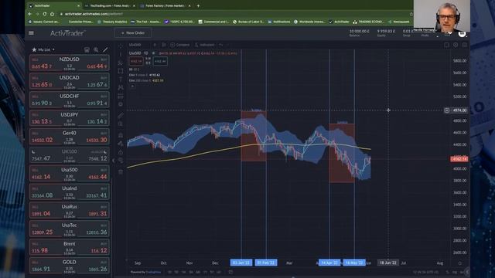Image resolution: width=495 pixels, height=278 pixels.
Task: Take a chart snapshot
Action: [x=464, y=45]
